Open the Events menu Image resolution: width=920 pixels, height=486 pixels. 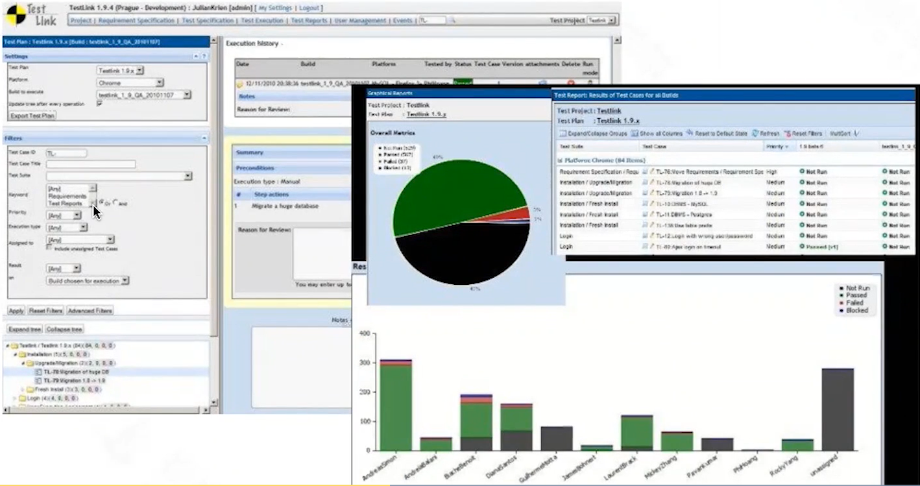(402, 21)
